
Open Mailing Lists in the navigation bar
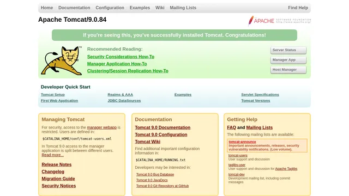pyautogui.click(x=183, y=8)
